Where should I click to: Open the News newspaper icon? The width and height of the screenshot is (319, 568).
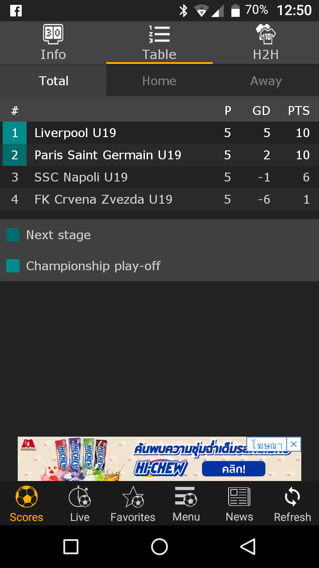(239, 497)
